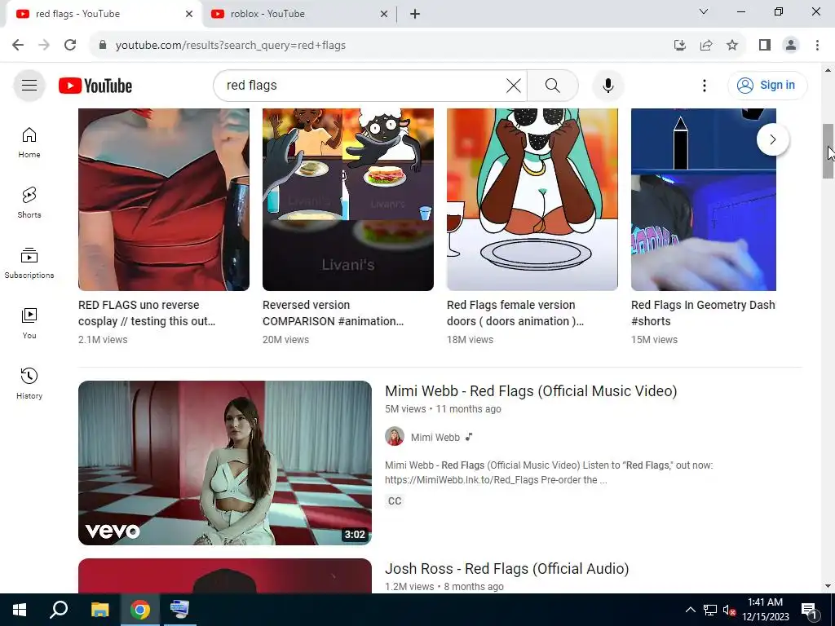The image size is (835, 626).
Task: Reload the page
Action: [x=70, y=46]
